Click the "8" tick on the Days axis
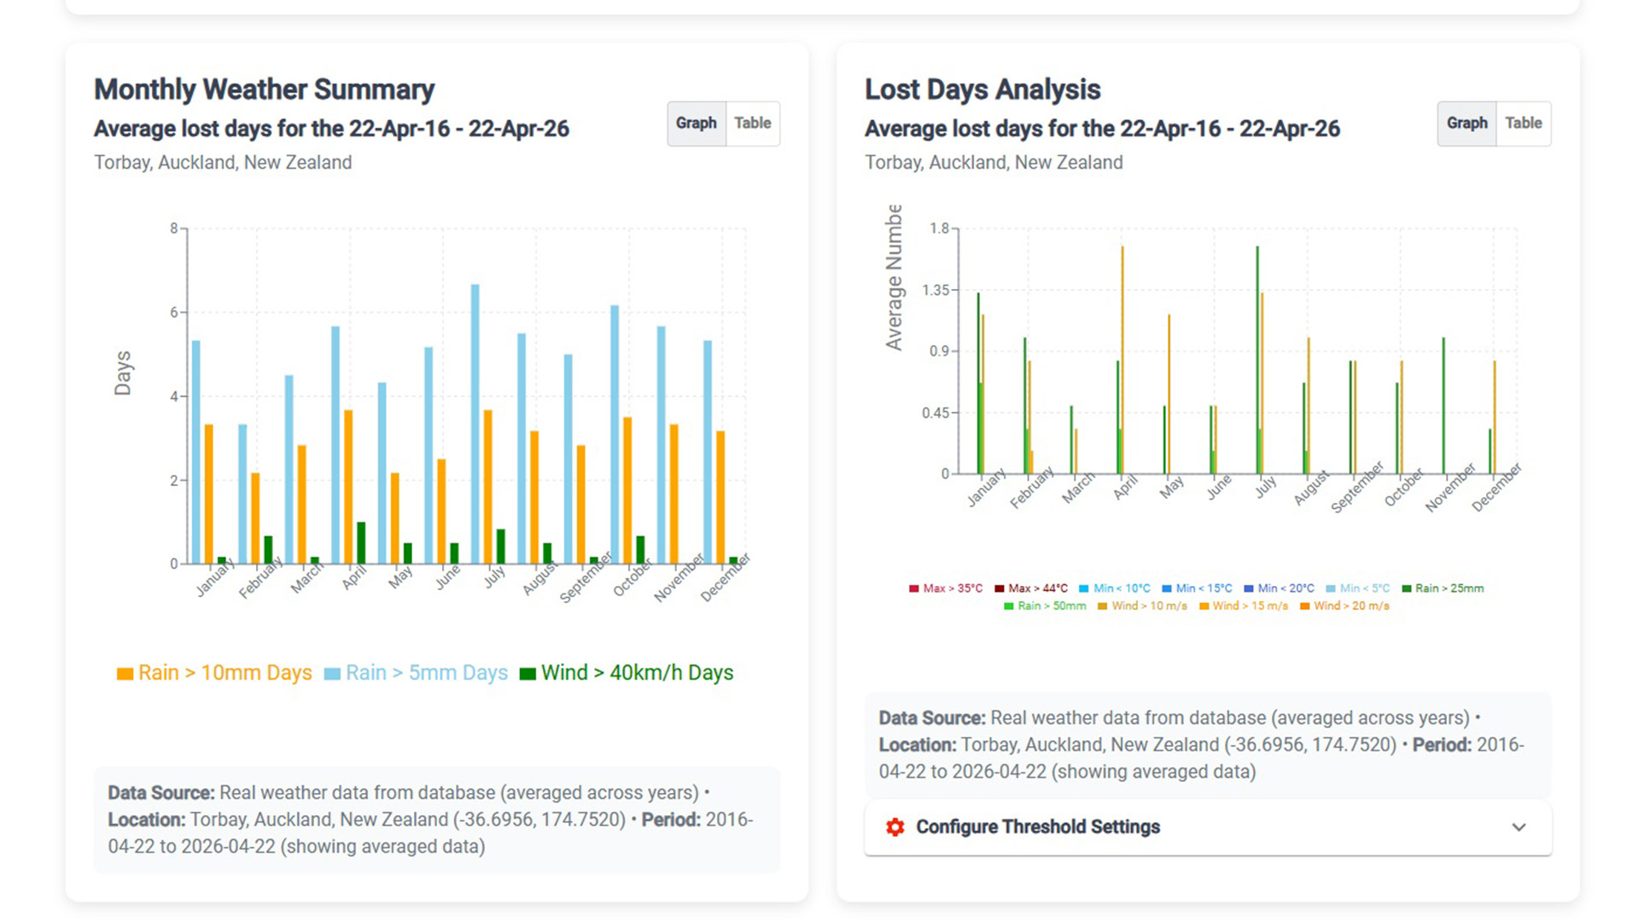The image size is (1639, 921). tap(173, 229)
